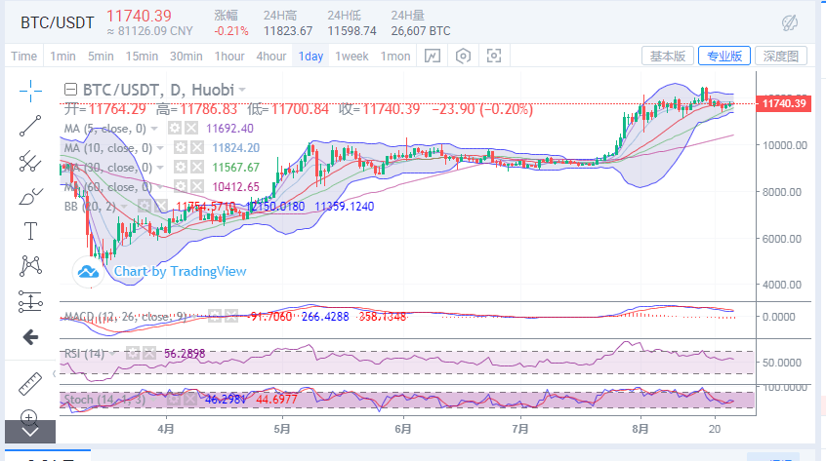This screenshot has width=826, height=461.
Task: Select the prediction and measurement tool
Action: (x=30, y=301)
